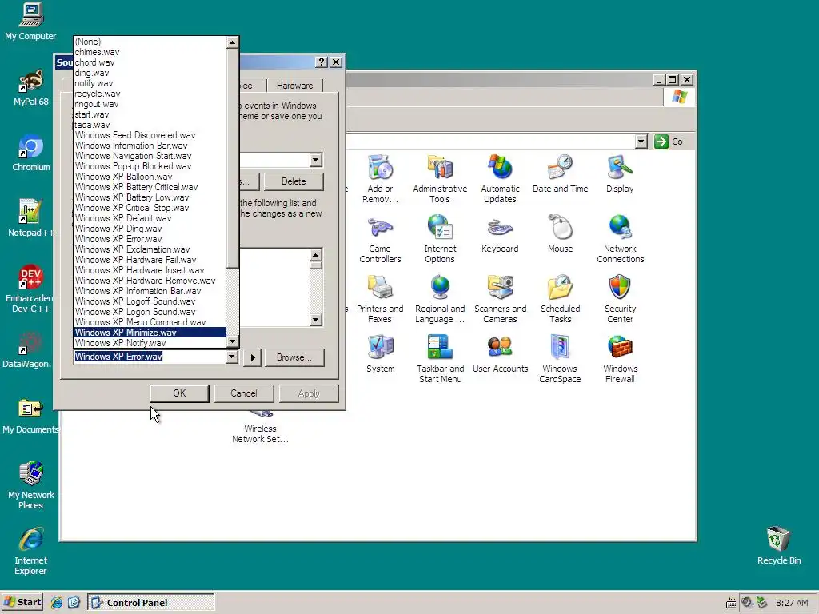The height and width of the screenshot is (614, 819).
Task: Choose Windows XP Logon Sound.wav entry
Action: [x=150, y=312]
